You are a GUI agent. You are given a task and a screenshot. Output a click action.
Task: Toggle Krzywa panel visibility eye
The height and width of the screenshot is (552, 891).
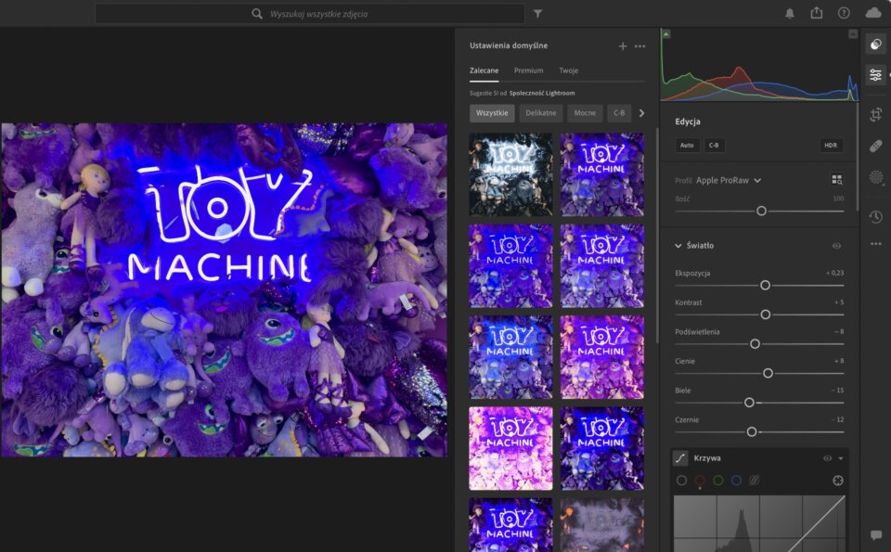(x=827, y=457)
